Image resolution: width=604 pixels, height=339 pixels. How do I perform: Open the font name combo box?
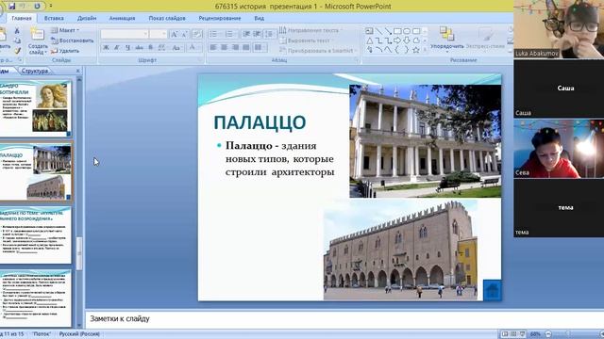(124, 34)
